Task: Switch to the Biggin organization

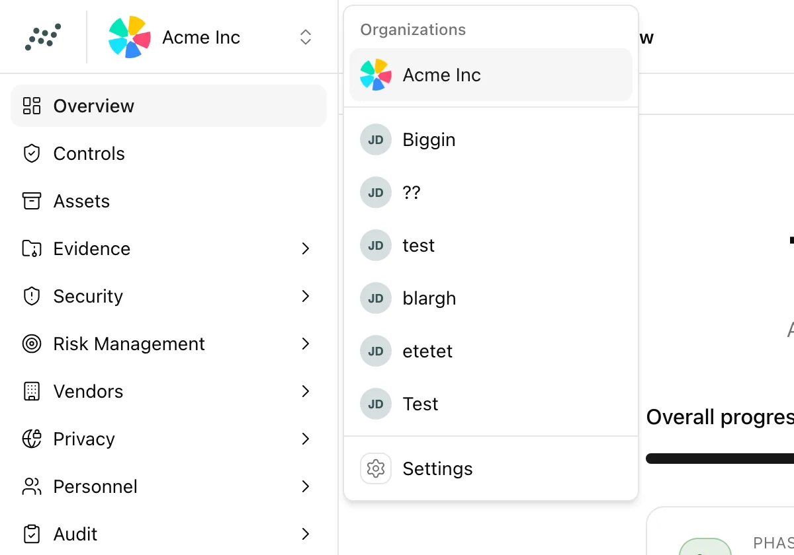Action: point(491,139)
